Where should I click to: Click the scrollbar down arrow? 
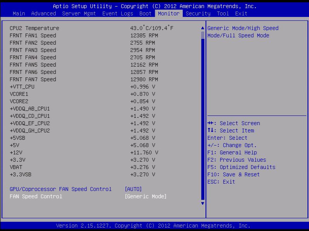point(202,204)
